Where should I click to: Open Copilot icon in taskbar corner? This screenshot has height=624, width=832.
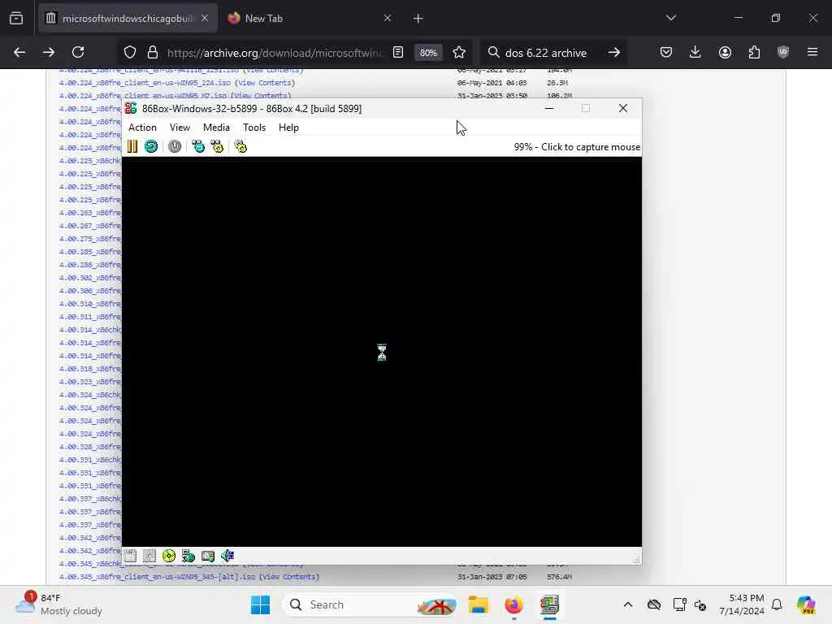807,604
